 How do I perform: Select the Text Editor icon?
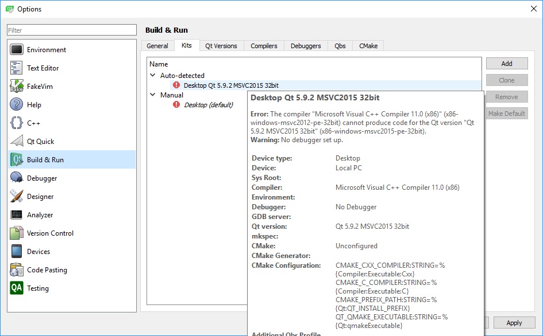pyautogui.click(x=16, y=68)
